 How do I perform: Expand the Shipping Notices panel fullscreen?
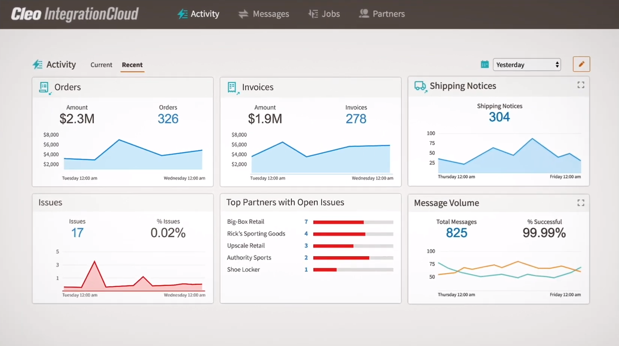click(581, 85)
